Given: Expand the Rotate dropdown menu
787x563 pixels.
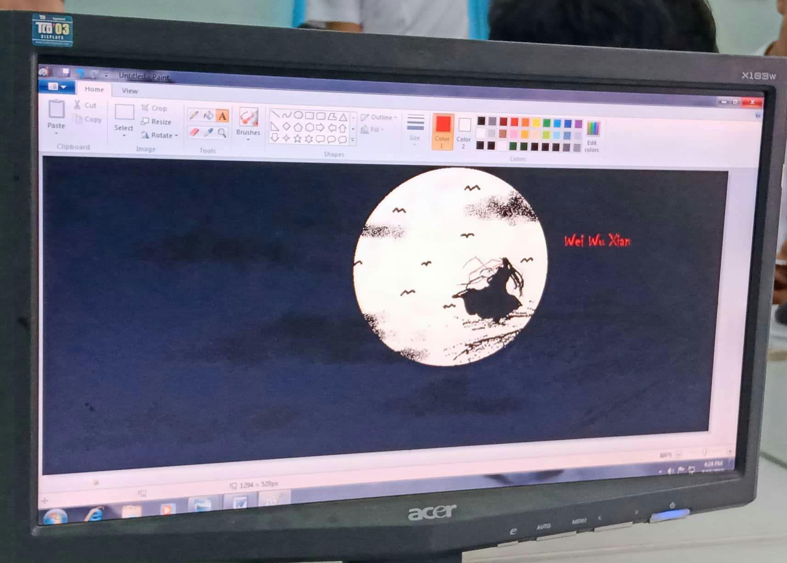Looking at the screenshot, I should click(159, 135).
